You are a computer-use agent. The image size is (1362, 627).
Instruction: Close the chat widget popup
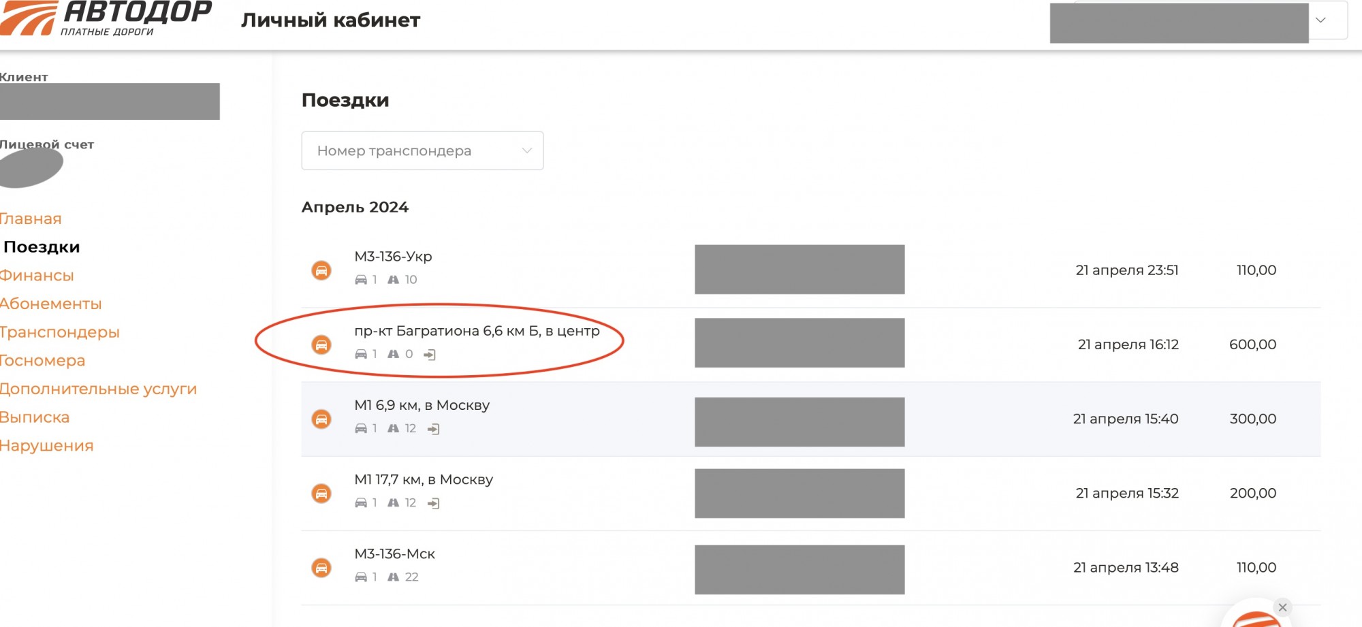pyautogui.click(x=1282, y=607)
